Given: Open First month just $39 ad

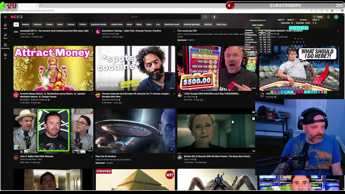Looking at the screenshot, I should (x=187, y=31).
